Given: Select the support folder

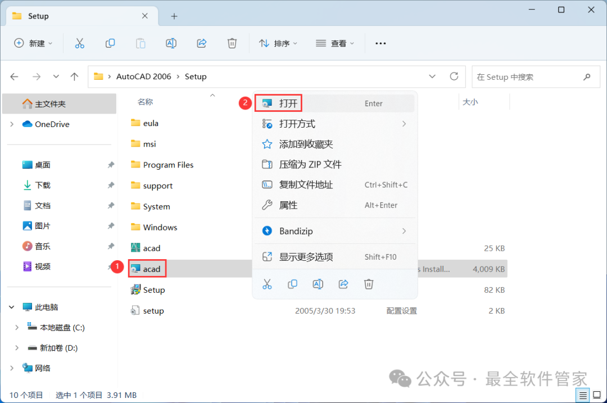Looking at the screenshot, I should click(x=151, y=186).
